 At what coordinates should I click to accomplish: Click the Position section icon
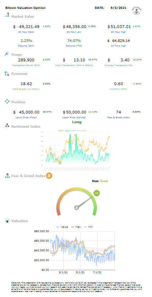7,101
